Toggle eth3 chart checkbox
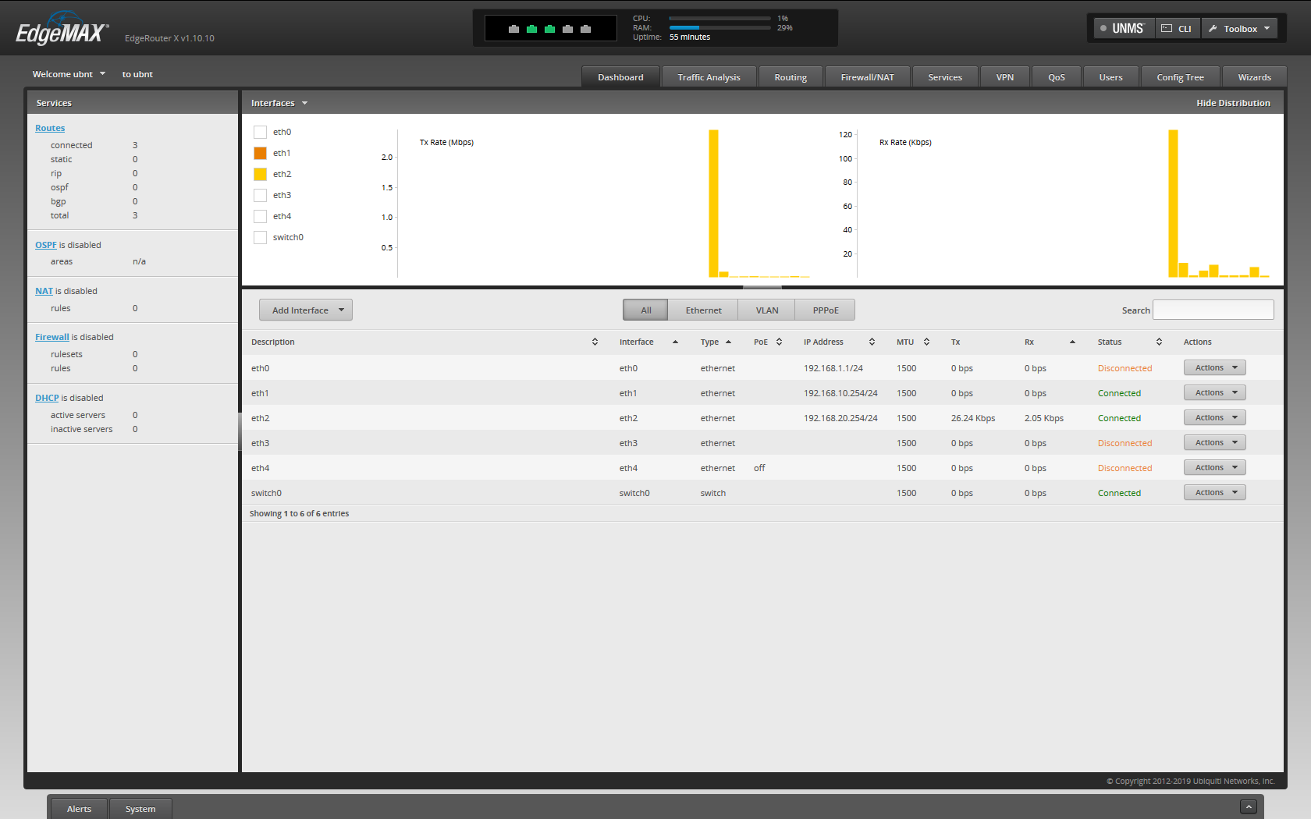 (261, 195)
